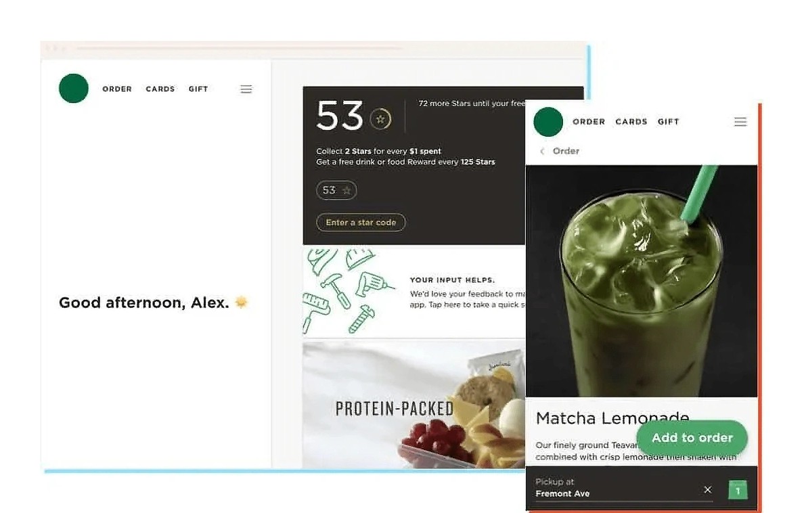Open the hamburger menu in mobile view
The image size is (804, 513).
pyautogui.click(x=740, y=122)
